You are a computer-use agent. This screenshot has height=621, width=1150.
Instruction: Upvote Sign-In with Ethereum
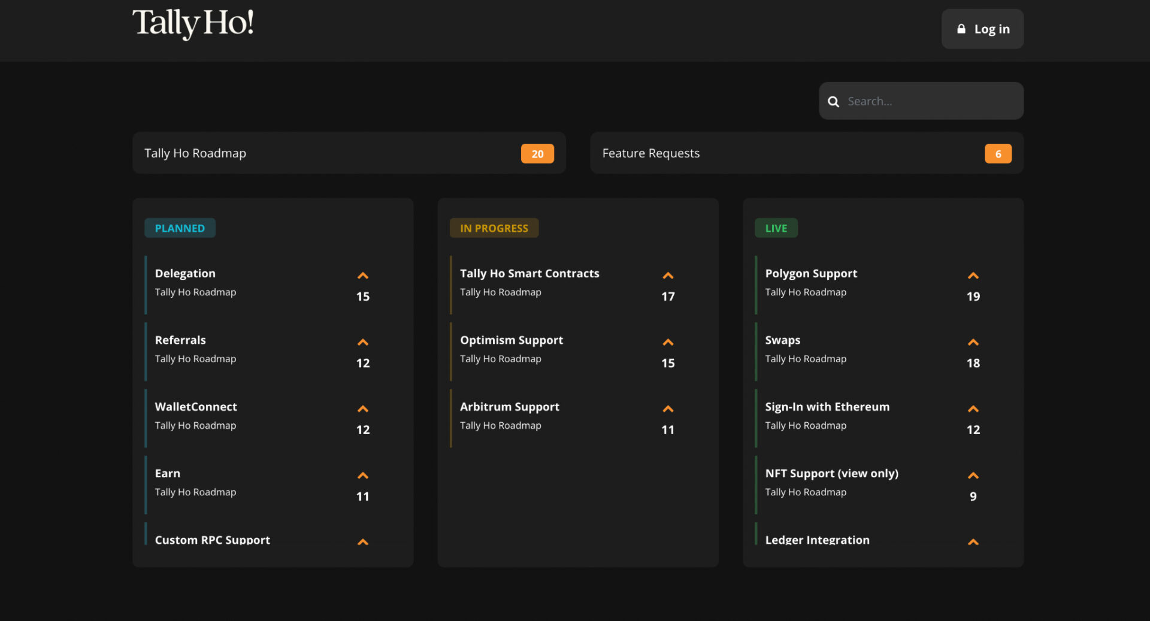pos(973,408)
